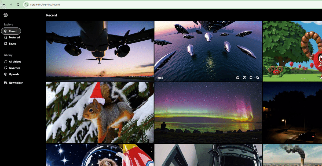
Task: Open the smoking chimney thumbnail
Action: [292, 155]
